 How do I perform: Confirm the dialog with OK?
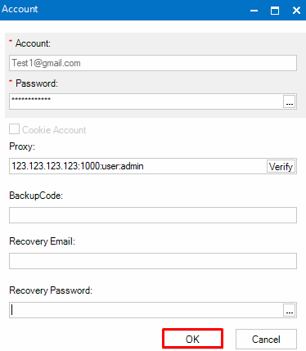[x=192, y=339]
